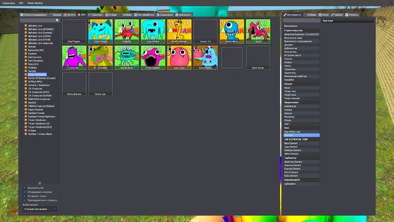Toggle the Игнорировать игроков checkbox
Image resolution: width=394 pixels, height=222 pixels.
click(25, 192)
